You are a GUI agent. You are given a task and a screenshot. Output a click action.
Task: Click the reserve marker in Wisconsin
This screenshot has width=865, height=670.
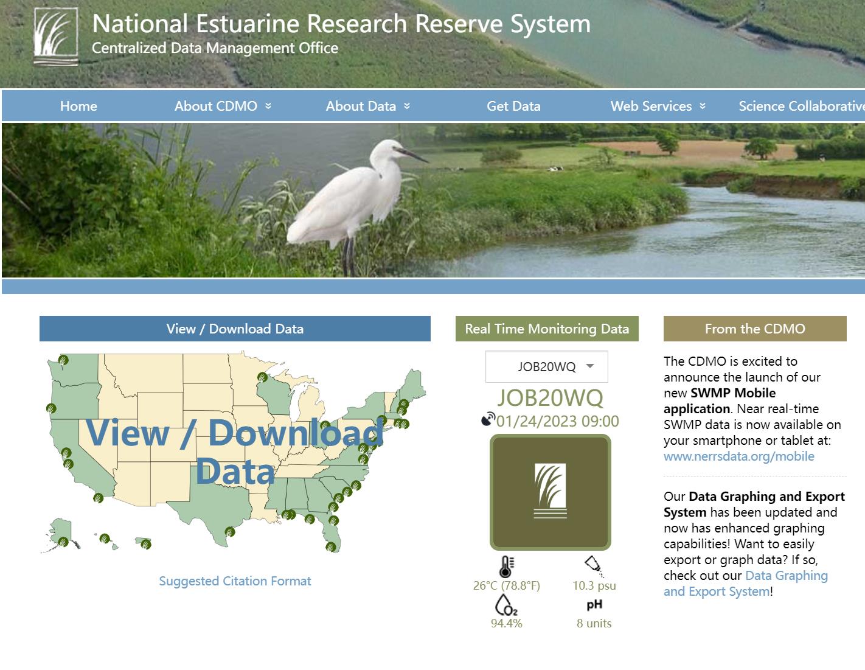point(263,377)
